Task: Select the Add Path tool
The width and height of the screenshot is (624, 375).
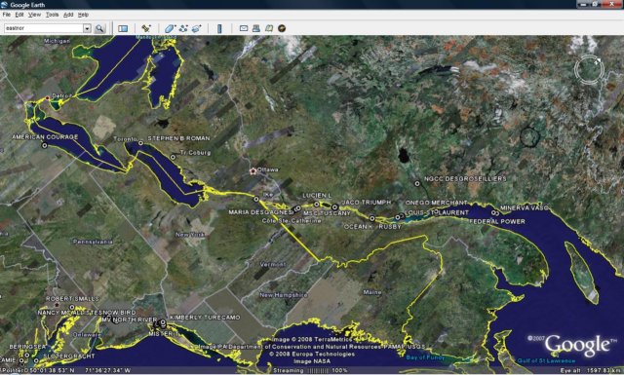Action: [x=183, y=28]
